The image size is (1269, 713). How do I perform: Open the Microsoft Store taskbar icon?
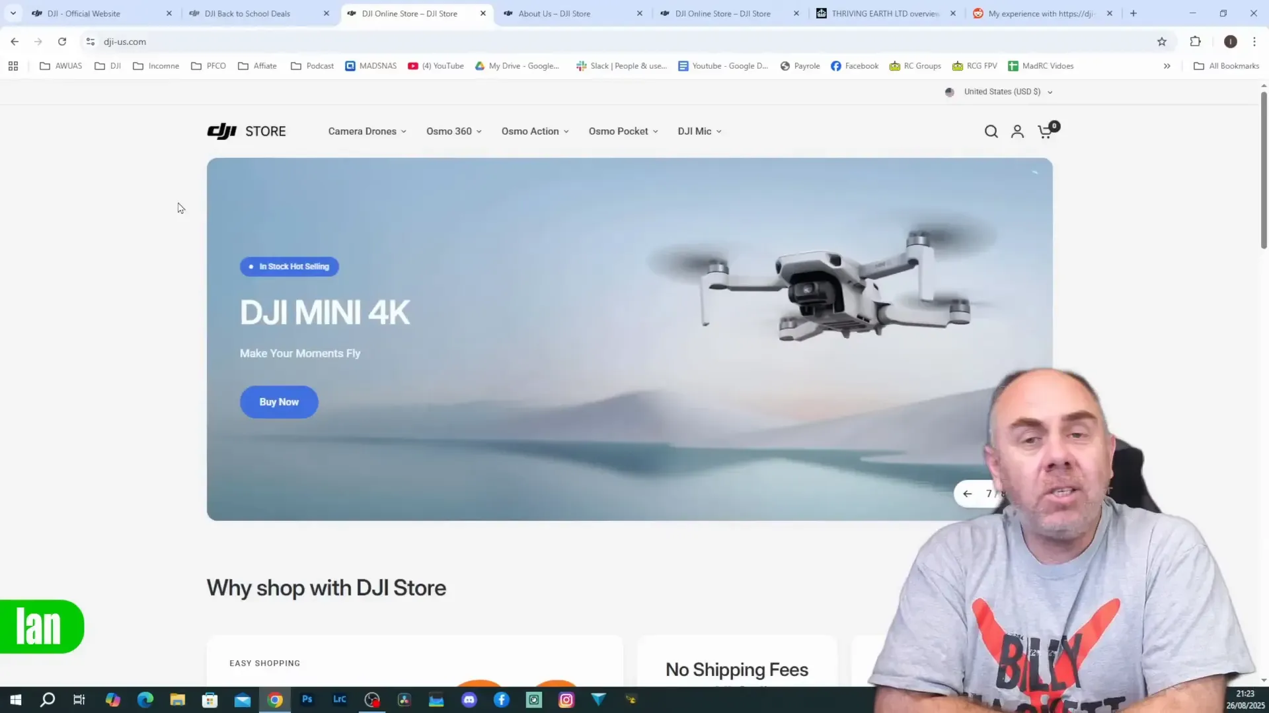210,700
